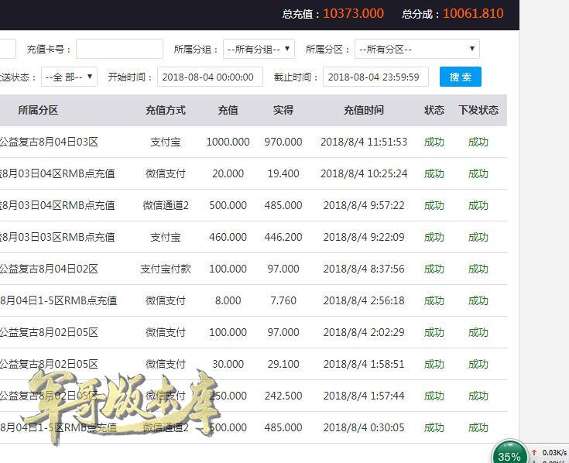Click the 充值时间 column header
569x463 pixels.
point(364,110)
